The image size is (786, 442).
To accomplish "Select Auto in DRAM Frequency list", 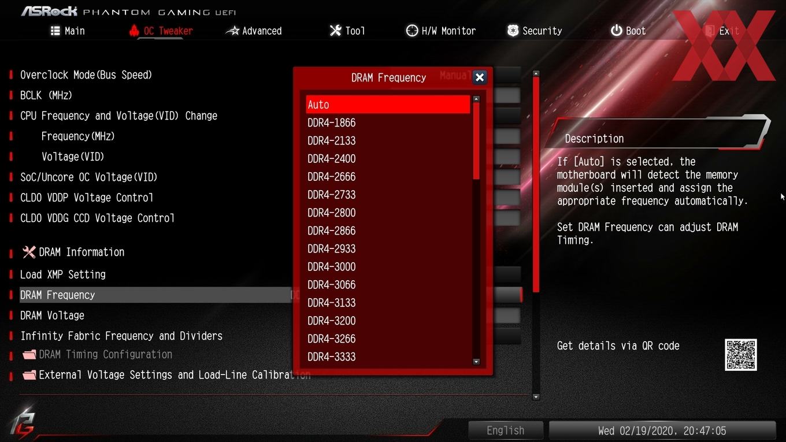I will coord(387,105).
